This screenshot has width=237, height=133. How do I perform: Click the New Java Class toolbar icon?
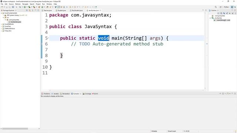pos(42,7)
